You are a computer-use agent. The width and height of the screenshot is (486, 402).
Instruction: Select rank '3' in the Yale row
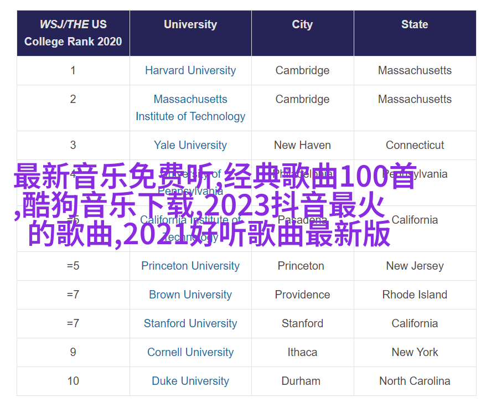(73, 145)
